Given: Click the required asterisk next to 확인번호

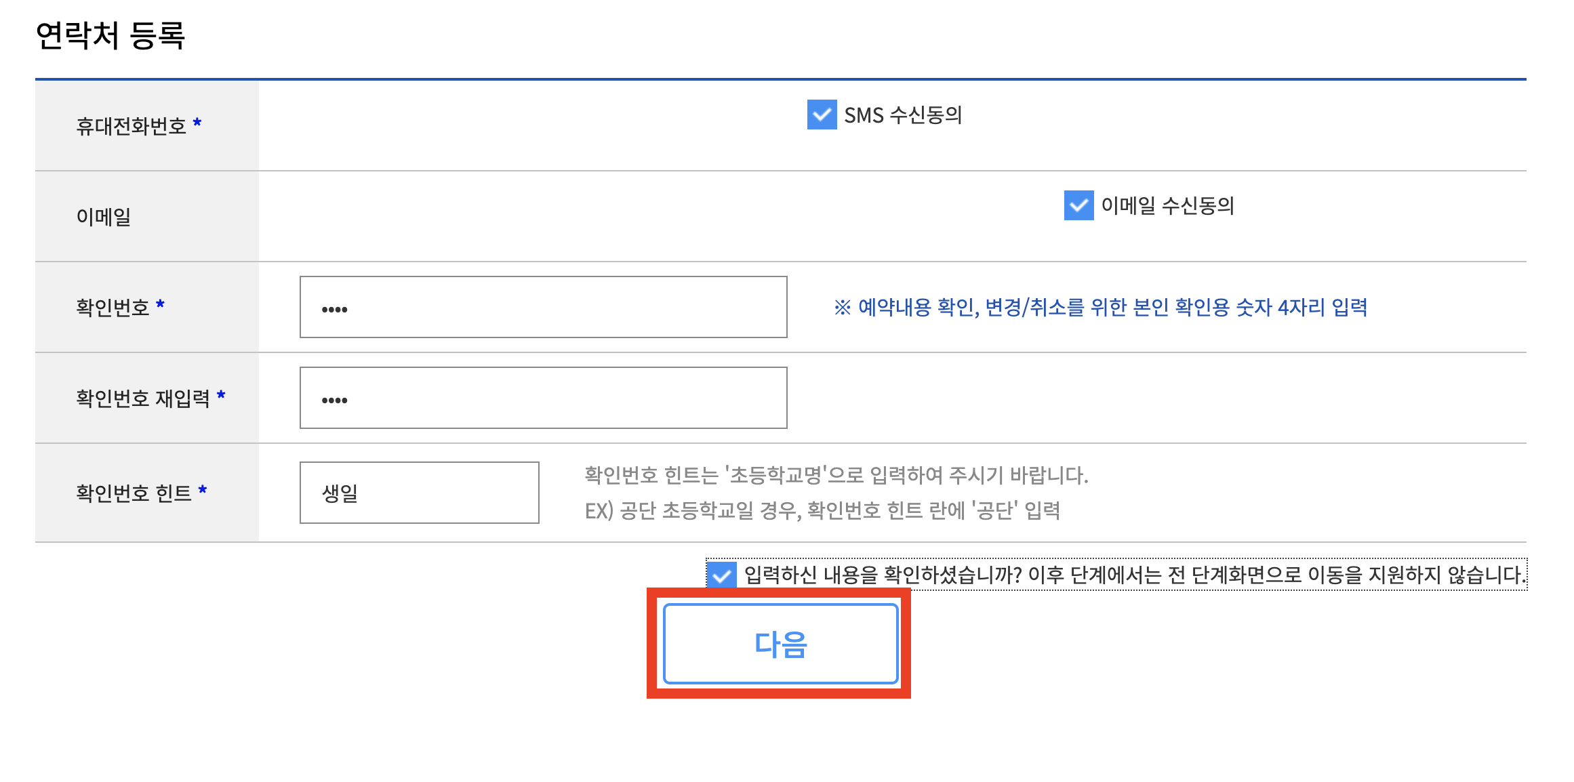Looking at the screenshot, I should tap(161, 304).
